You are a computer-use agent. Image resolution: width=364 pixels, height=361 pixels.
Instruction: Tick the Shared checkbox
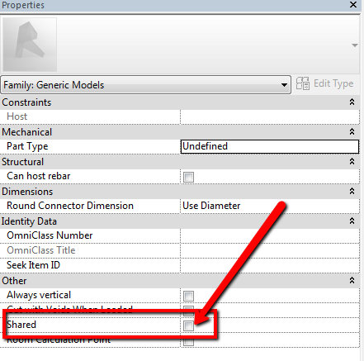click(188, 325)
